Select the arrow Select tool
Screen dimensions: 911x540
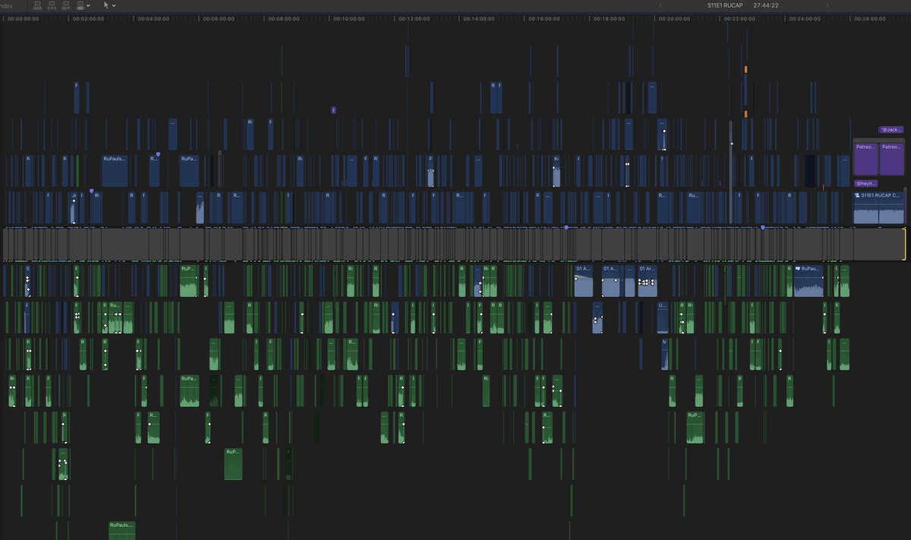(x=106, y=5)
